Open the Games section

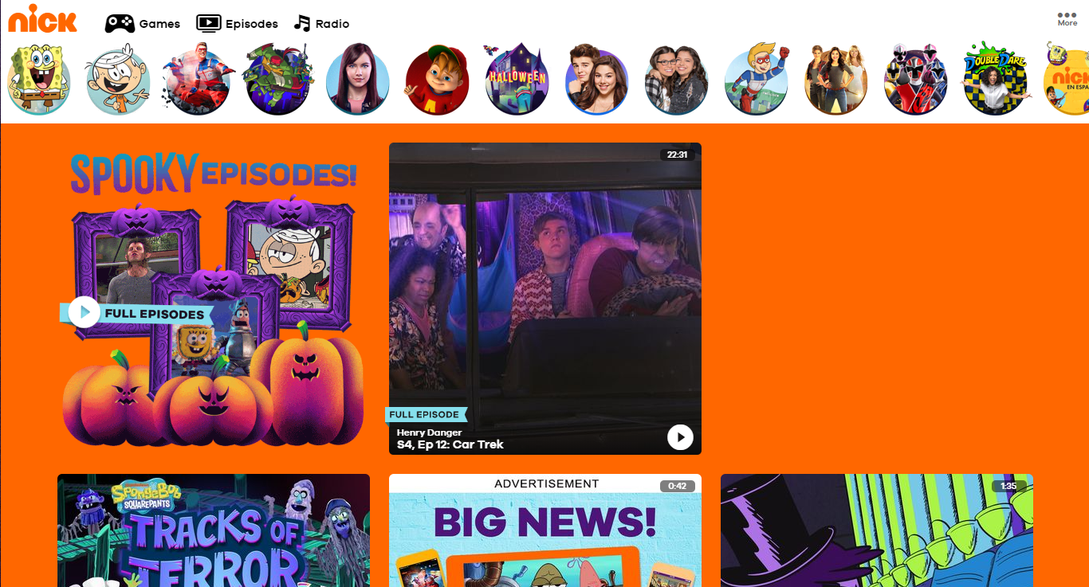click(x=143, y=24)
